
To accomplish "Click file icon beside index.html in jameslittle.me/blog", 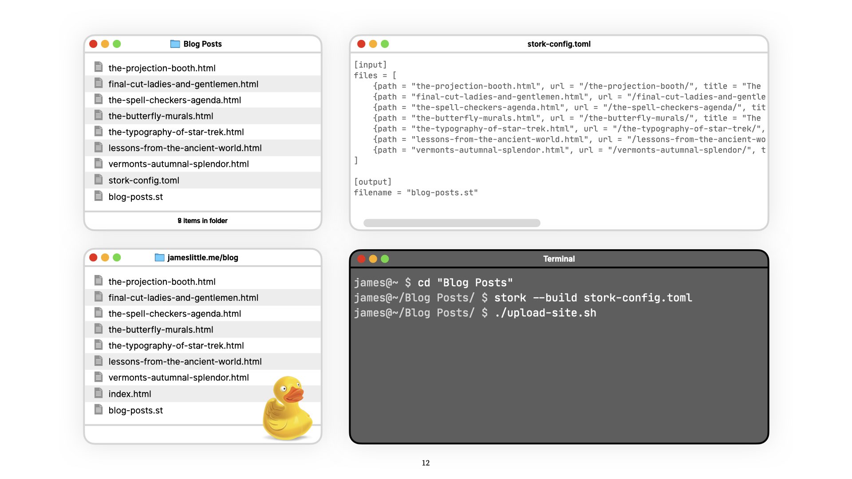I will pyautogui.click(x=99, y=393).
